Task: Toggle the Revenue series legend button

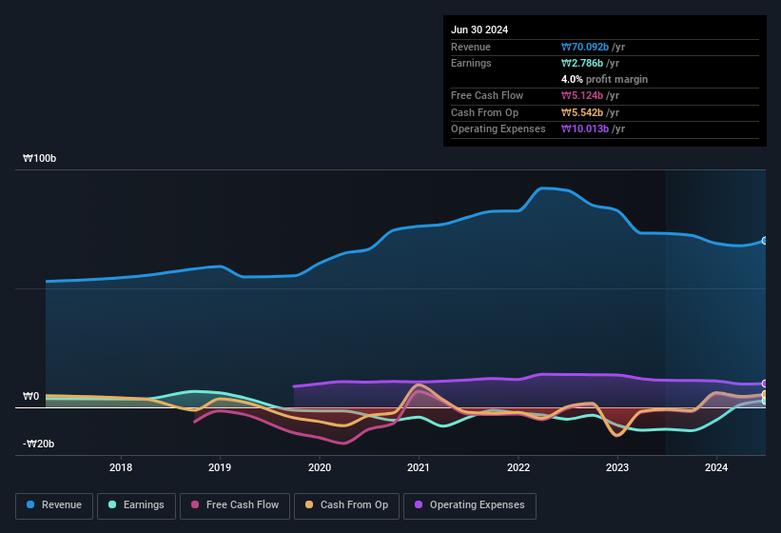Action: (54, 505)
